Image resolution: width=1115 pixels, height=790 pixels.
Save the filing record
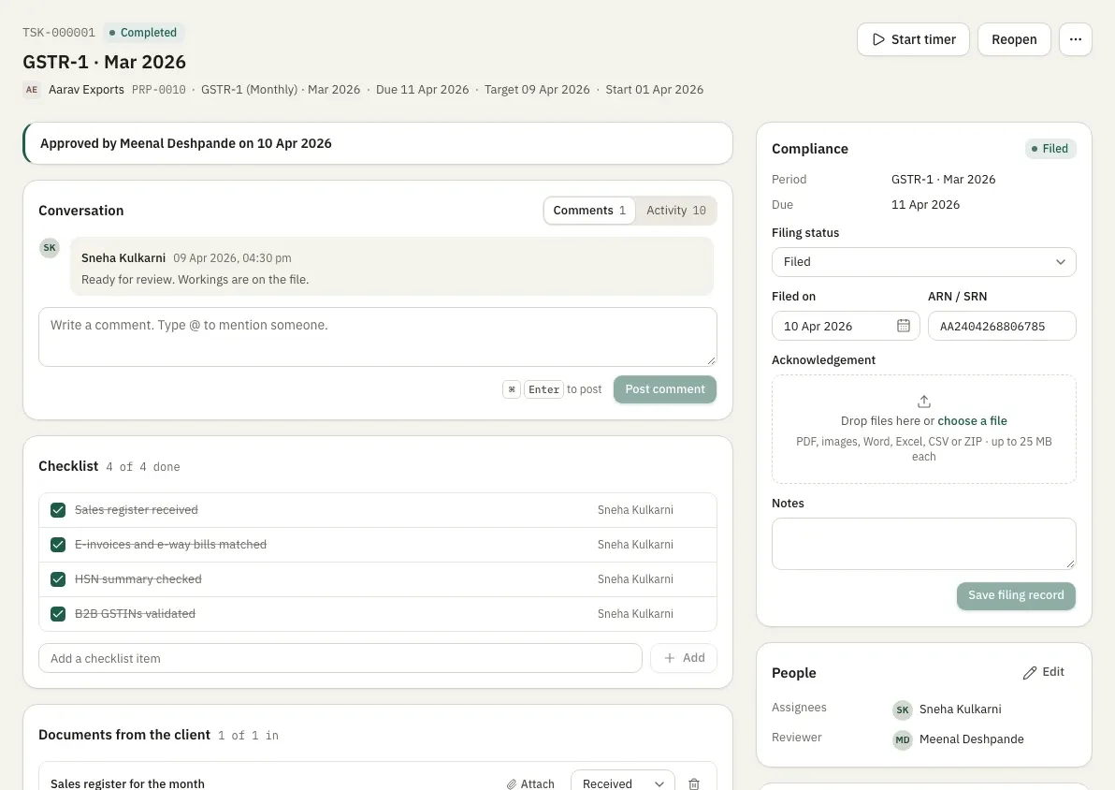point(1016,595)
